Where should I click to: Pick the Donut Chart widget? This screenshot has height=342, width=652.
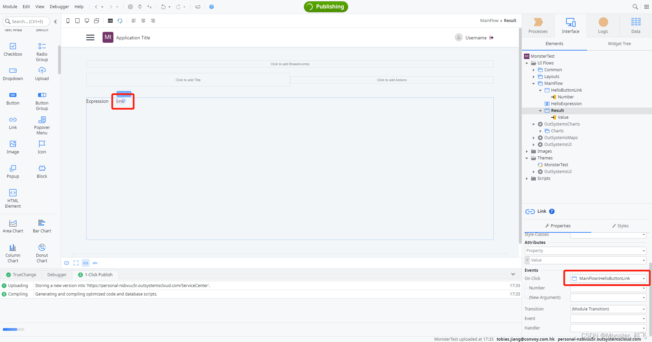pos(42,253)
